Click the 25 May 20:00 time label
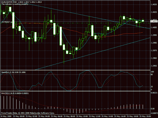This screenshot has width=158, height=118. pyautogui.click(x=145, y=116)
